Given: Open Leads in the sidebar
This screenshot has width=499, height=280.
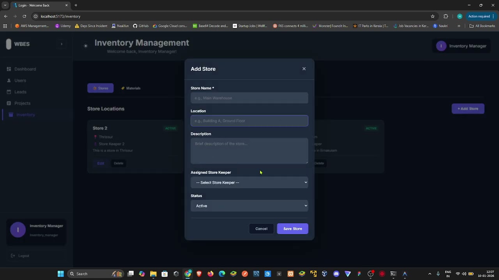Looking at the screenshot, I should tap(20, 92).
